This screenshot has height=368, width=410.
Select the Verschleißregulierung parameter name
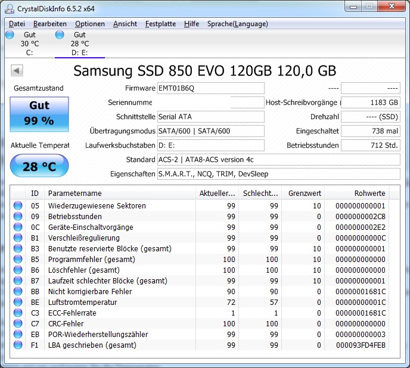point(84,238)
